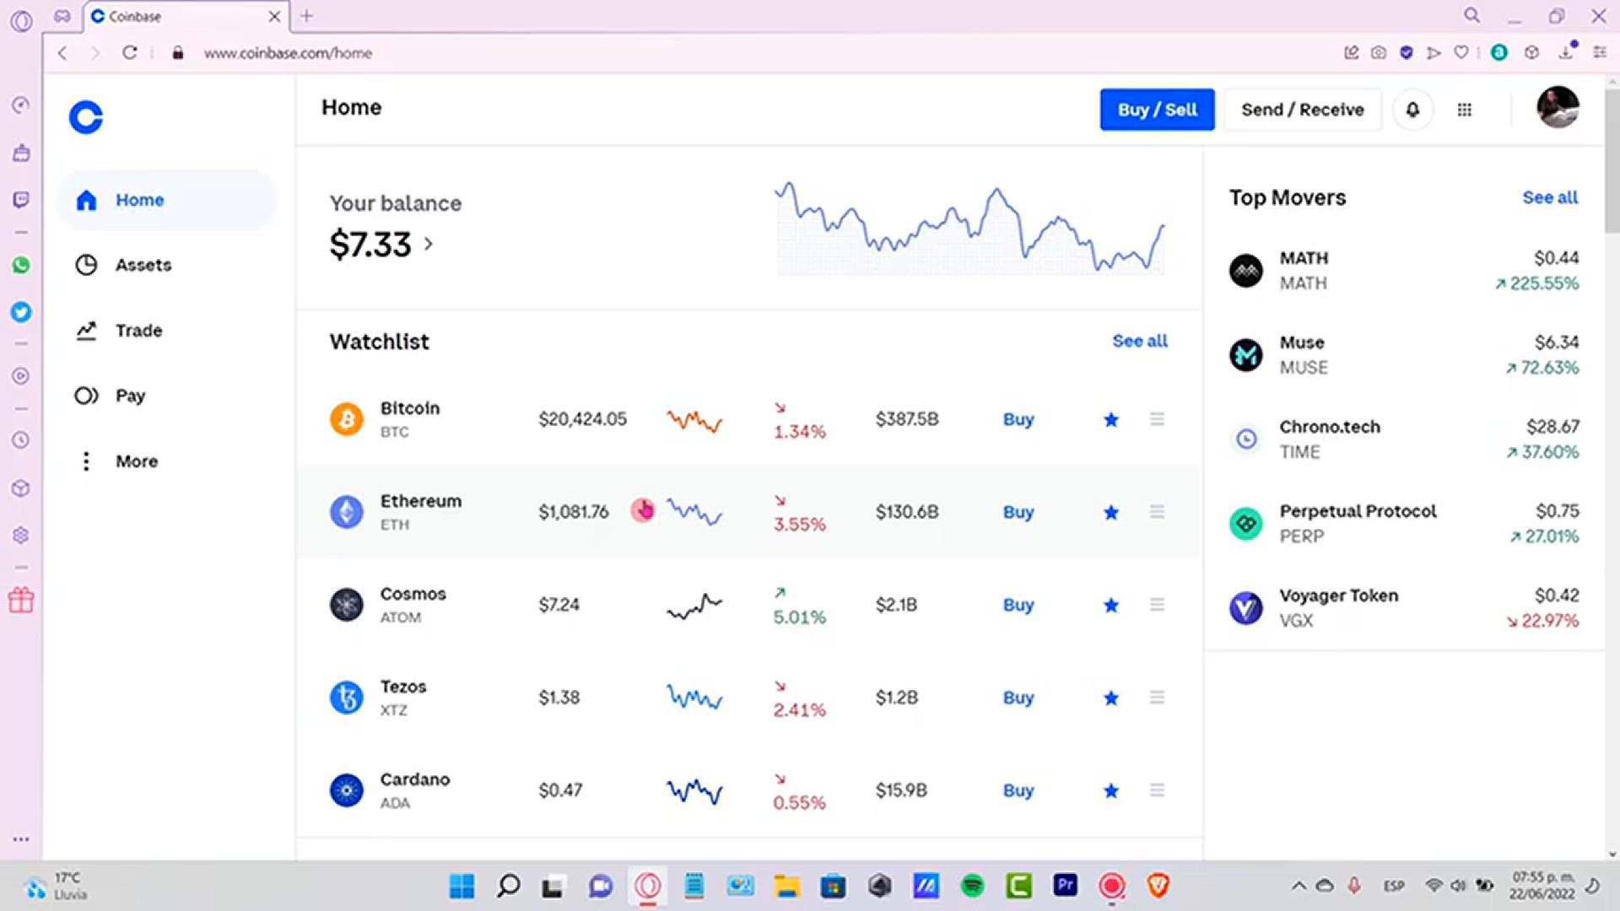Unstar Tezos from the watchlist
The height and width of the screenshot is (911, 1620).
tap(1111, 698)
